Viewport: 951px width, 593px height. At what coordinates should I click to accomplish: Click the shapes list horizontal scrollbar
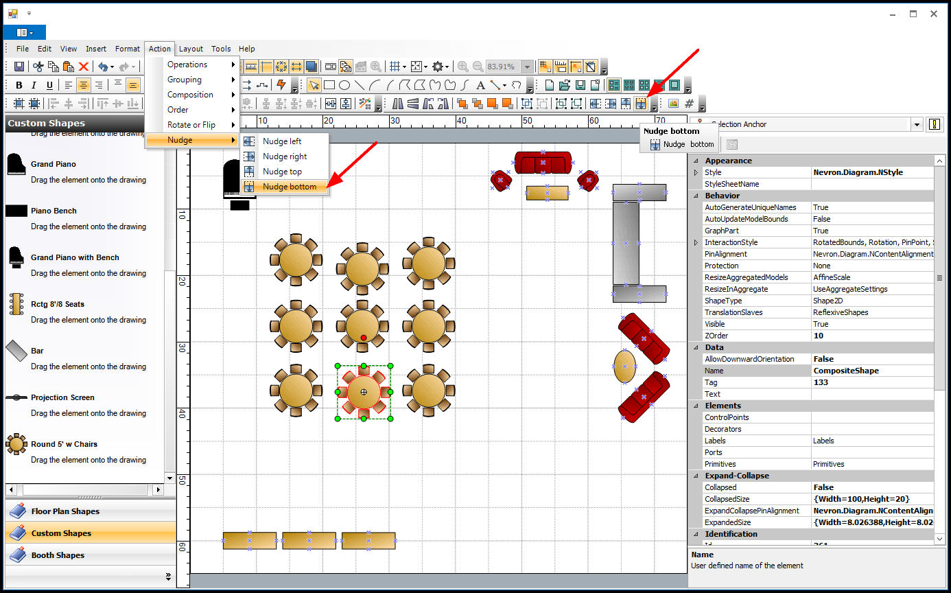(x=85, y=490)
